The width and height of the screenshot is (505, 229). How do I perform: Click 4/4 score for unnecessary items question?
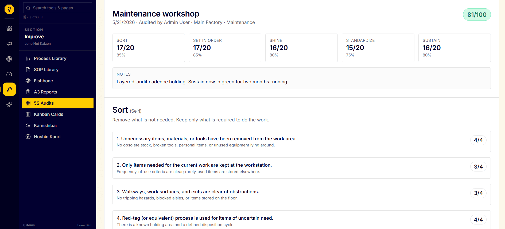tap(478, 140)
